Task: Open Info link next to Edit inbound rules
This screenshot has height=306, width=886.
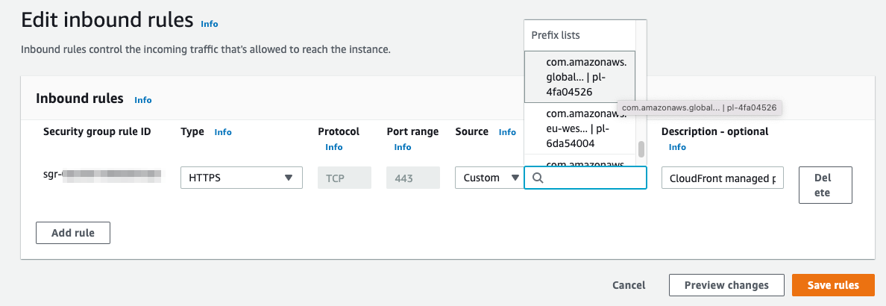Action: pos(209,24)
